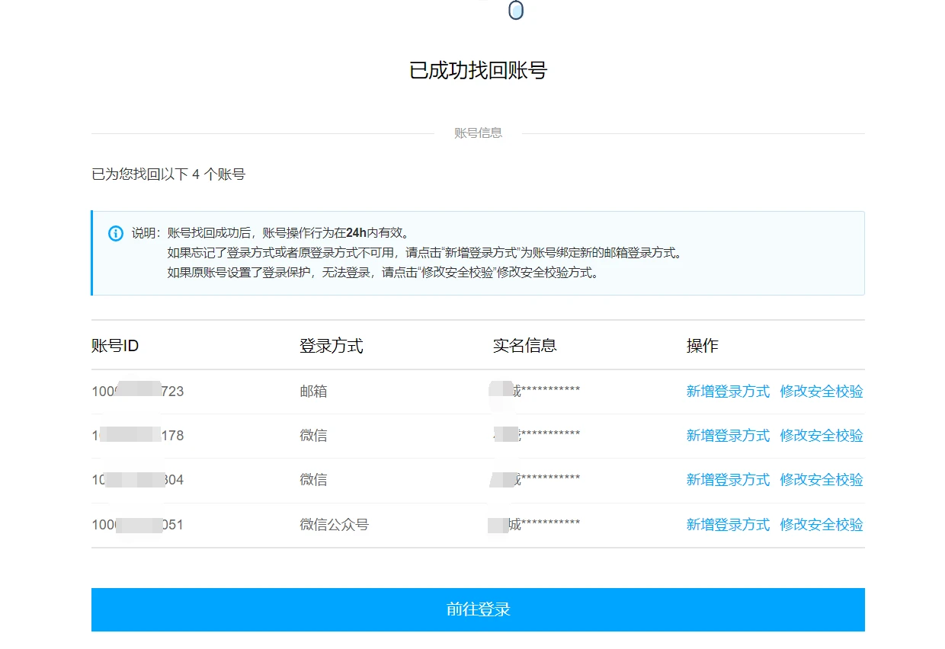Click the 已成功找回账号 heading
Image resolution: width=945 pixels, height=649 pixels.
(x=478, y=71)
